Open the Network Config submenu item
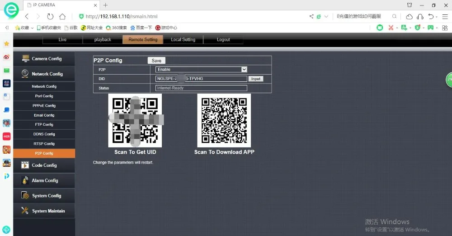Screen dimensions: 452x236 (44, 86)
